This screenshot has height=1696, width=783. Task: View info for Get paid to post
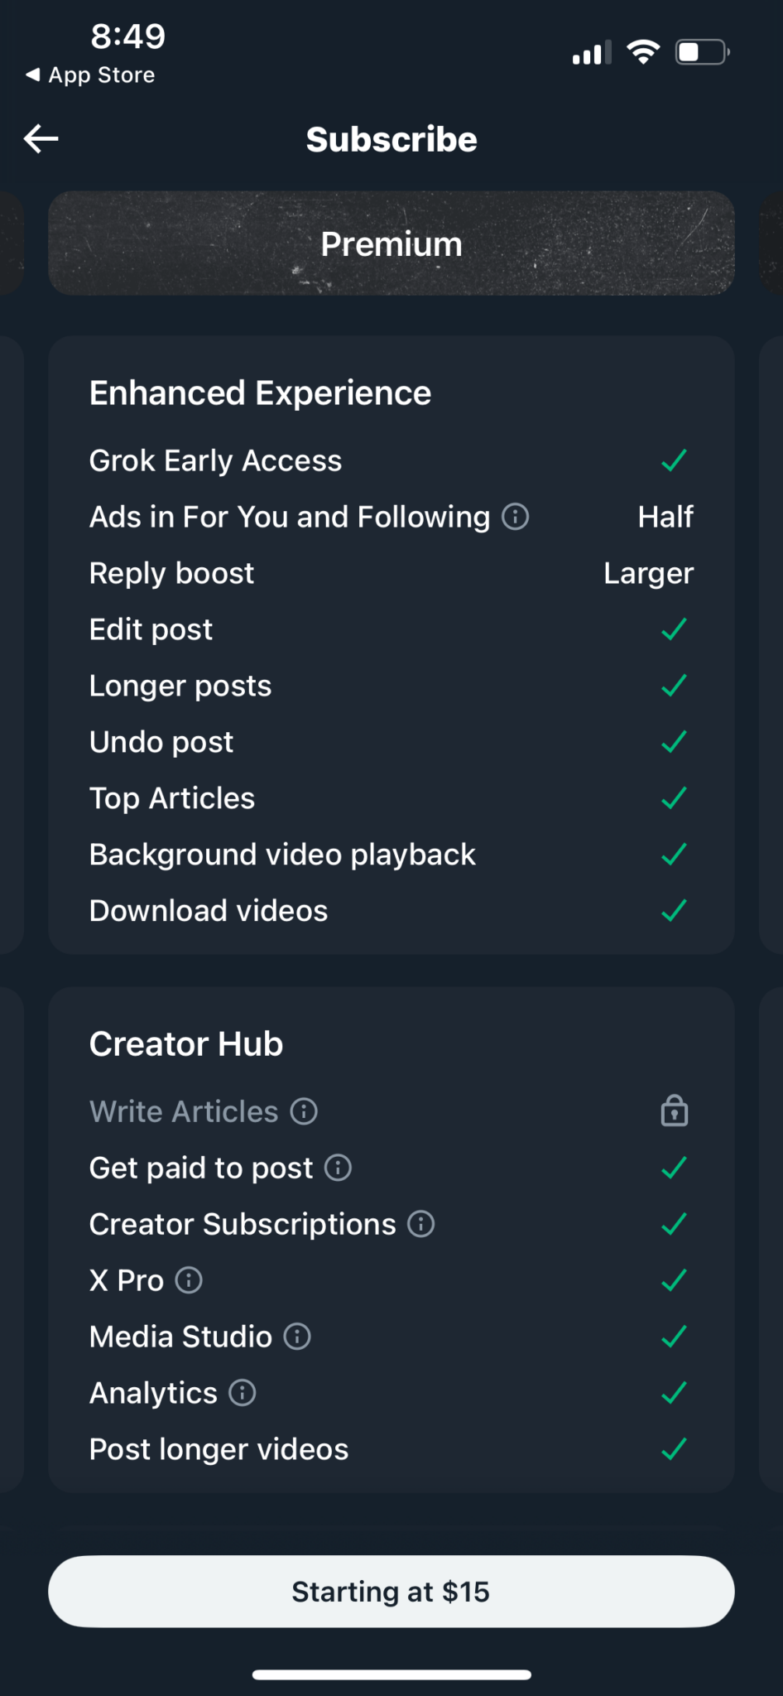coord(338,1168)
